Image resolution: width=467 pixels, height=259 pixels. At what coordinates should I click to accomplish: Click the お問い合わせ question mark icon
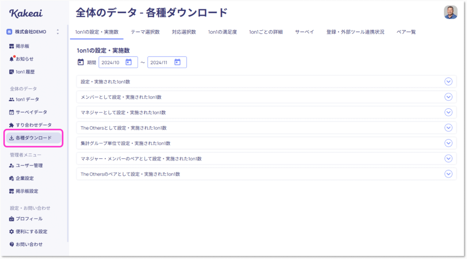coord(11,244)
